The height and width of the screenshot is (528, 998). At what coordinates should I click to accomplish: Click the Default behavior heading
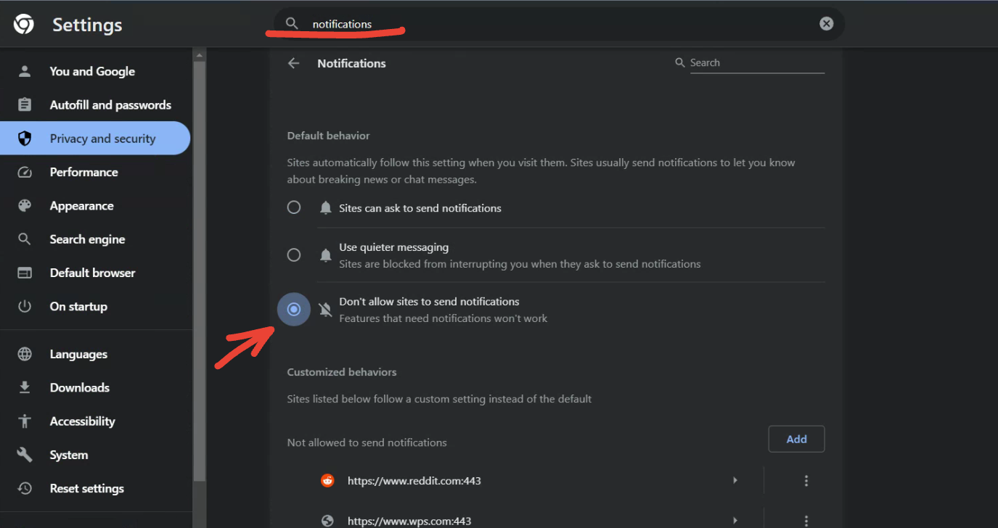coord(328,136)
